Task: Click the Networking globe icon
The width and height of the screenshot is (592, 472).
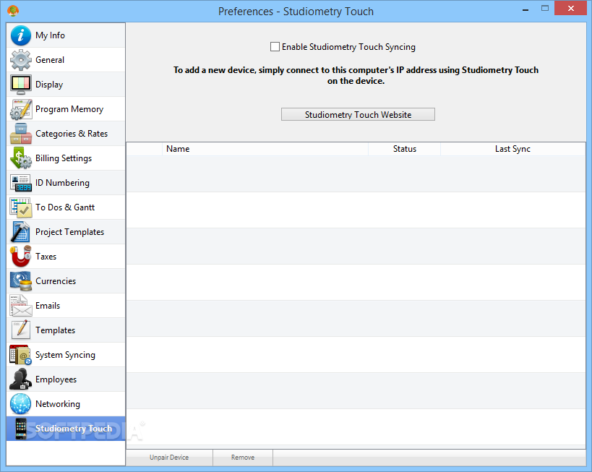Action: click(x=21, y=404)
